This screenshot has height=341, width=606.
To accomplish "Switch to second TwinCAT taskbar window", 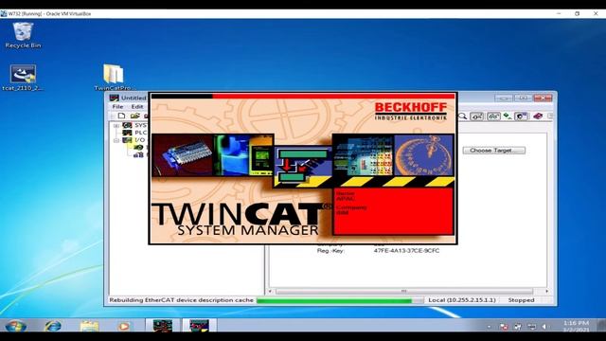I will tap(199, 326).
